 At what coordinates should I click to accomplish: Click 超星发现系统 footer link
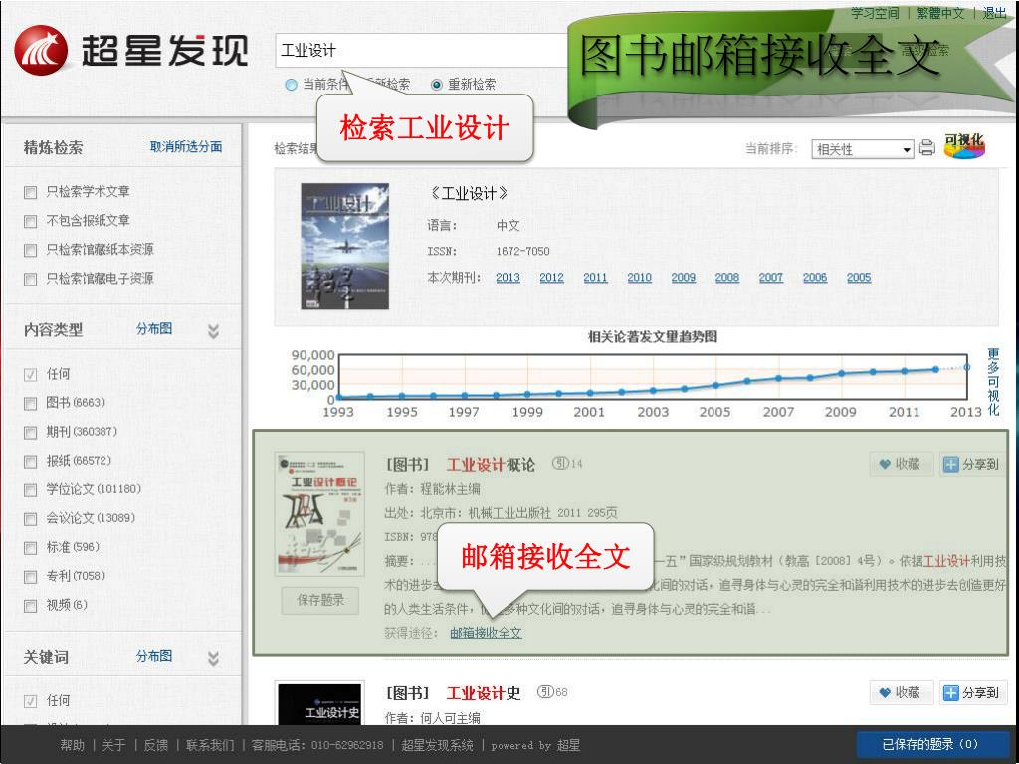[438, 745]
